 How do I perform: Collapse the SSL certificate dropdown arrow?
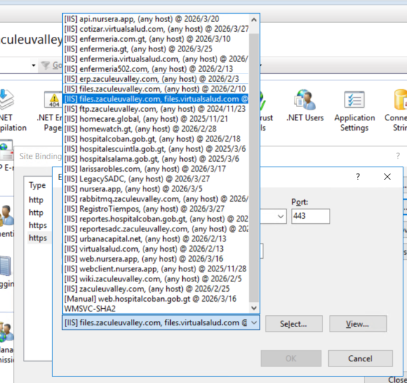(254, 323)
